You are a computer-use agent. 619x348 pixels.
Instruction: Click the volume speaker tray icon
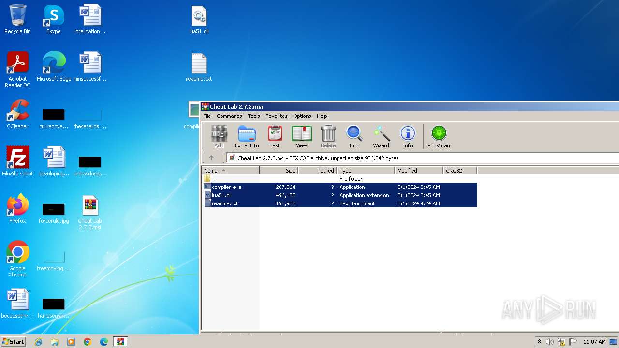(x=550, y=342)
